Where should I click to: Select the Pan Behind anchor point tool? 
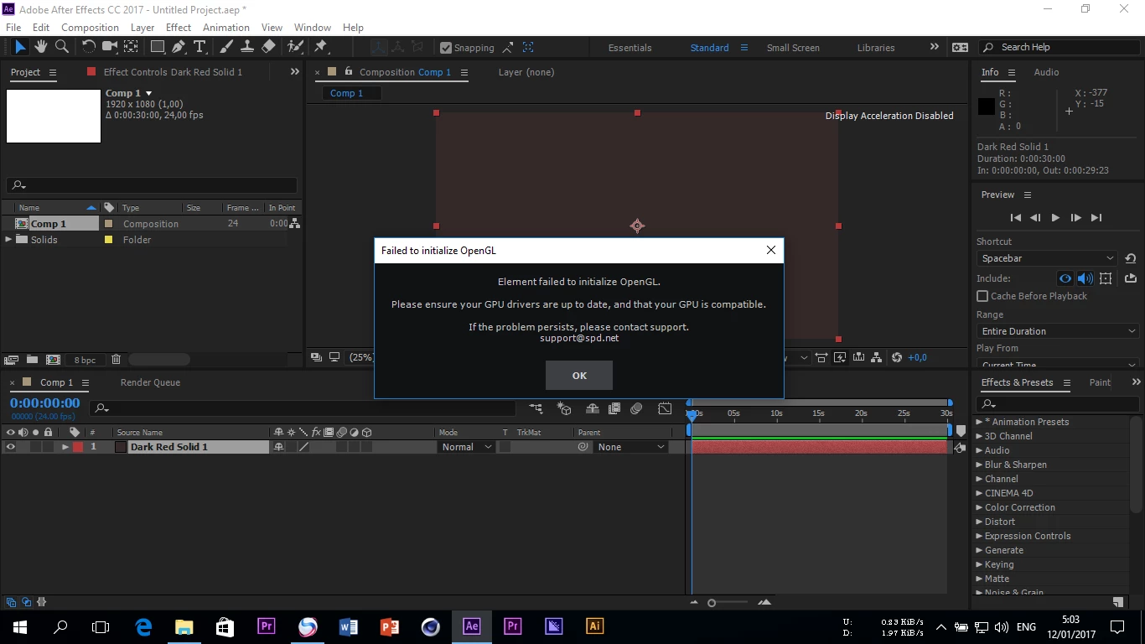tap(132, 47)
